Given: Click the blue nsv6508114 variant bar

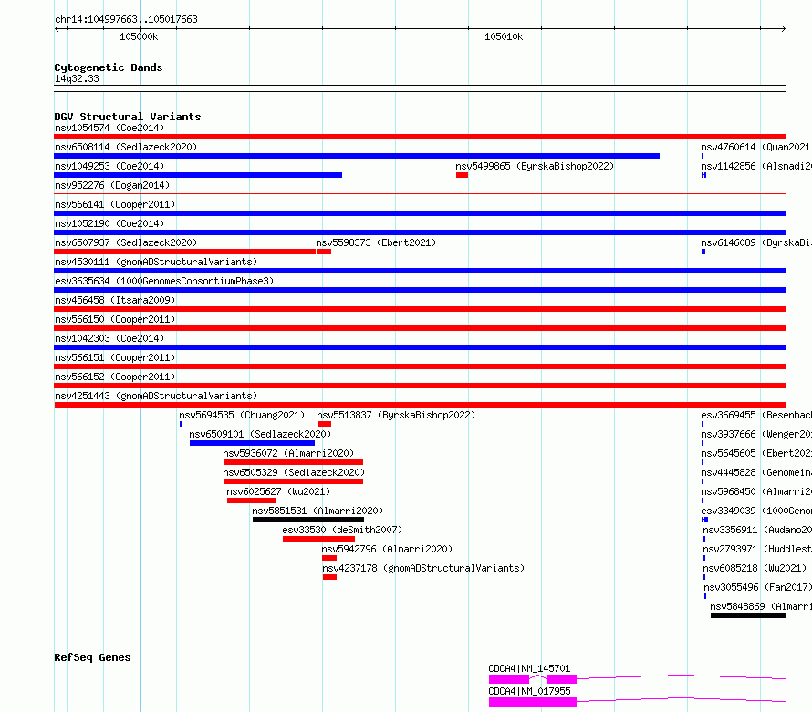Looking at the screenshot, I should pyautogui.click(x=357, y=156).
